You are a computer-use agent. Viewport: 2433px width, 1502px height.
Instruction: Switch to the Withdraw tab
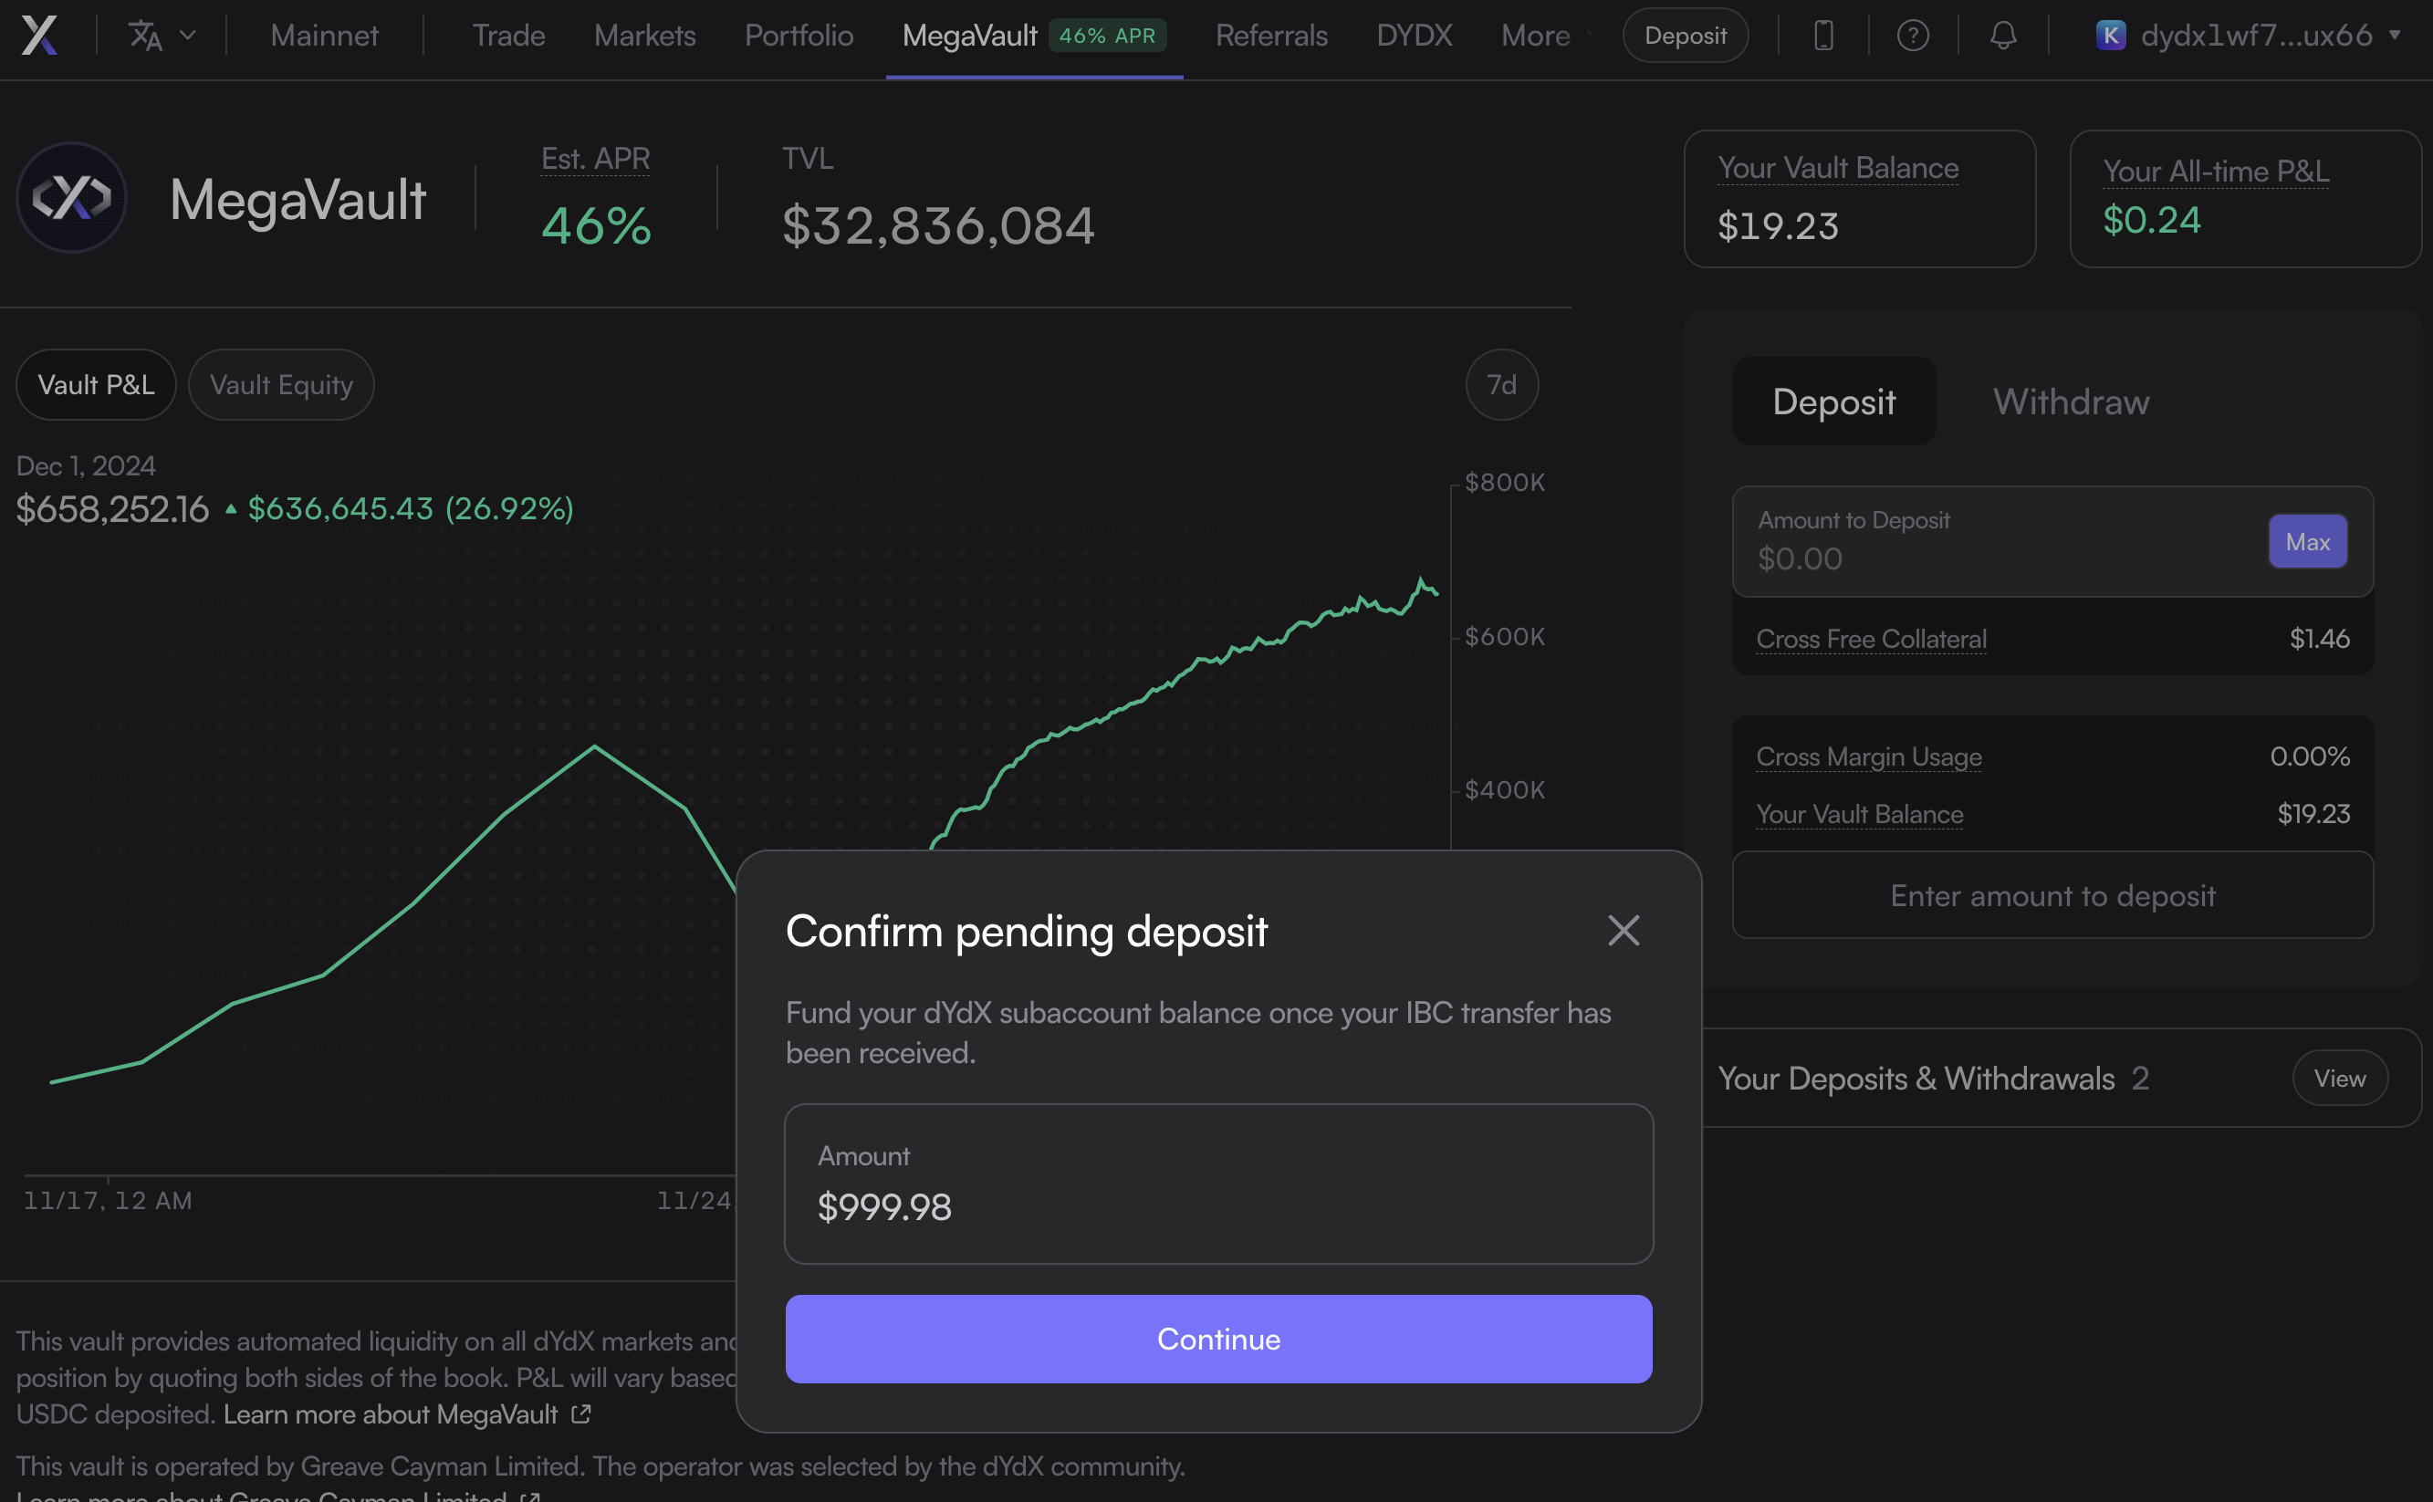(x=2071, y=402)
